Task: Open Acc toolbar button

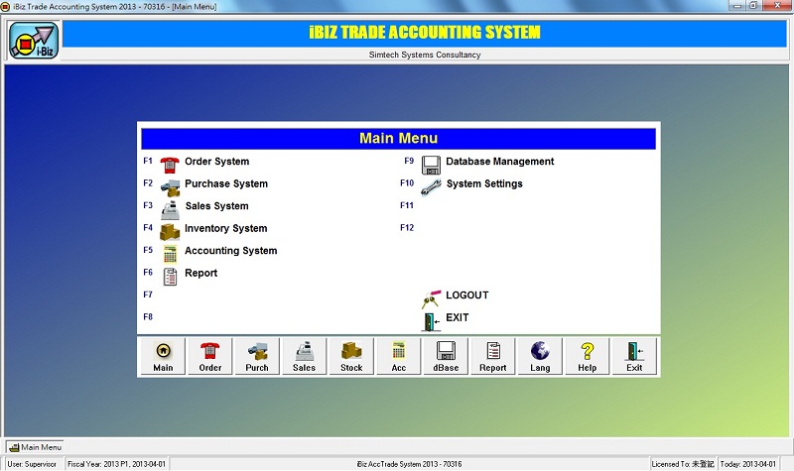Action: pyautogui.click(x=399, y=356)
